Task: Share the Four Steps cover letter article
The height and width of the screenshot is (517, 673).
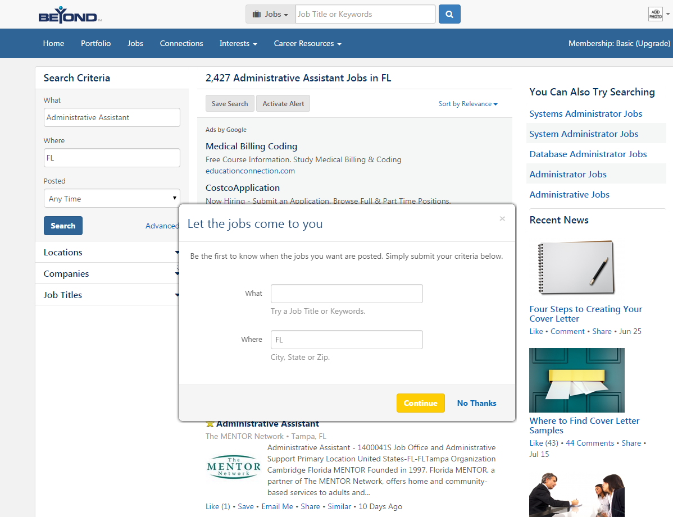Action: tap(602, 331)
